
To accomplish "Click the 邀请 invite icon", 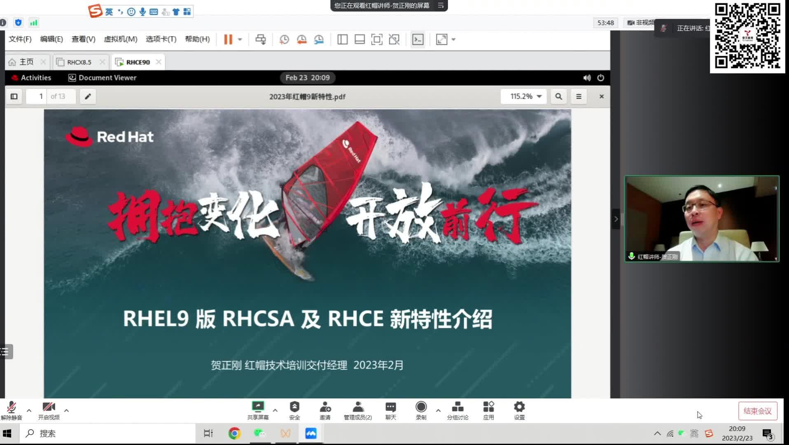I will coord(325,410).
